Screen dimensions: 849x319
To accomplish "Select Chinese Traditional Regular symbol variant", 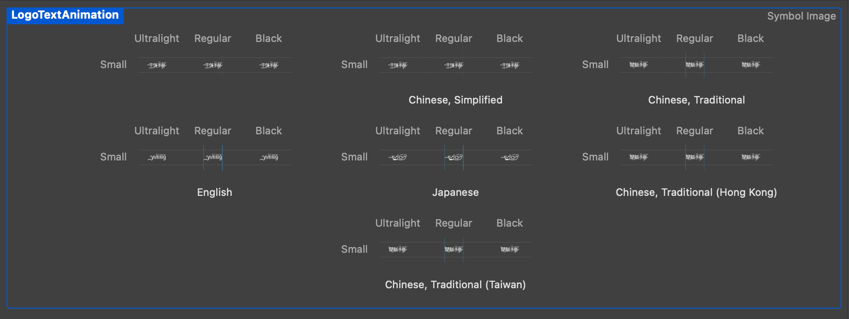I will pos(695,65).
